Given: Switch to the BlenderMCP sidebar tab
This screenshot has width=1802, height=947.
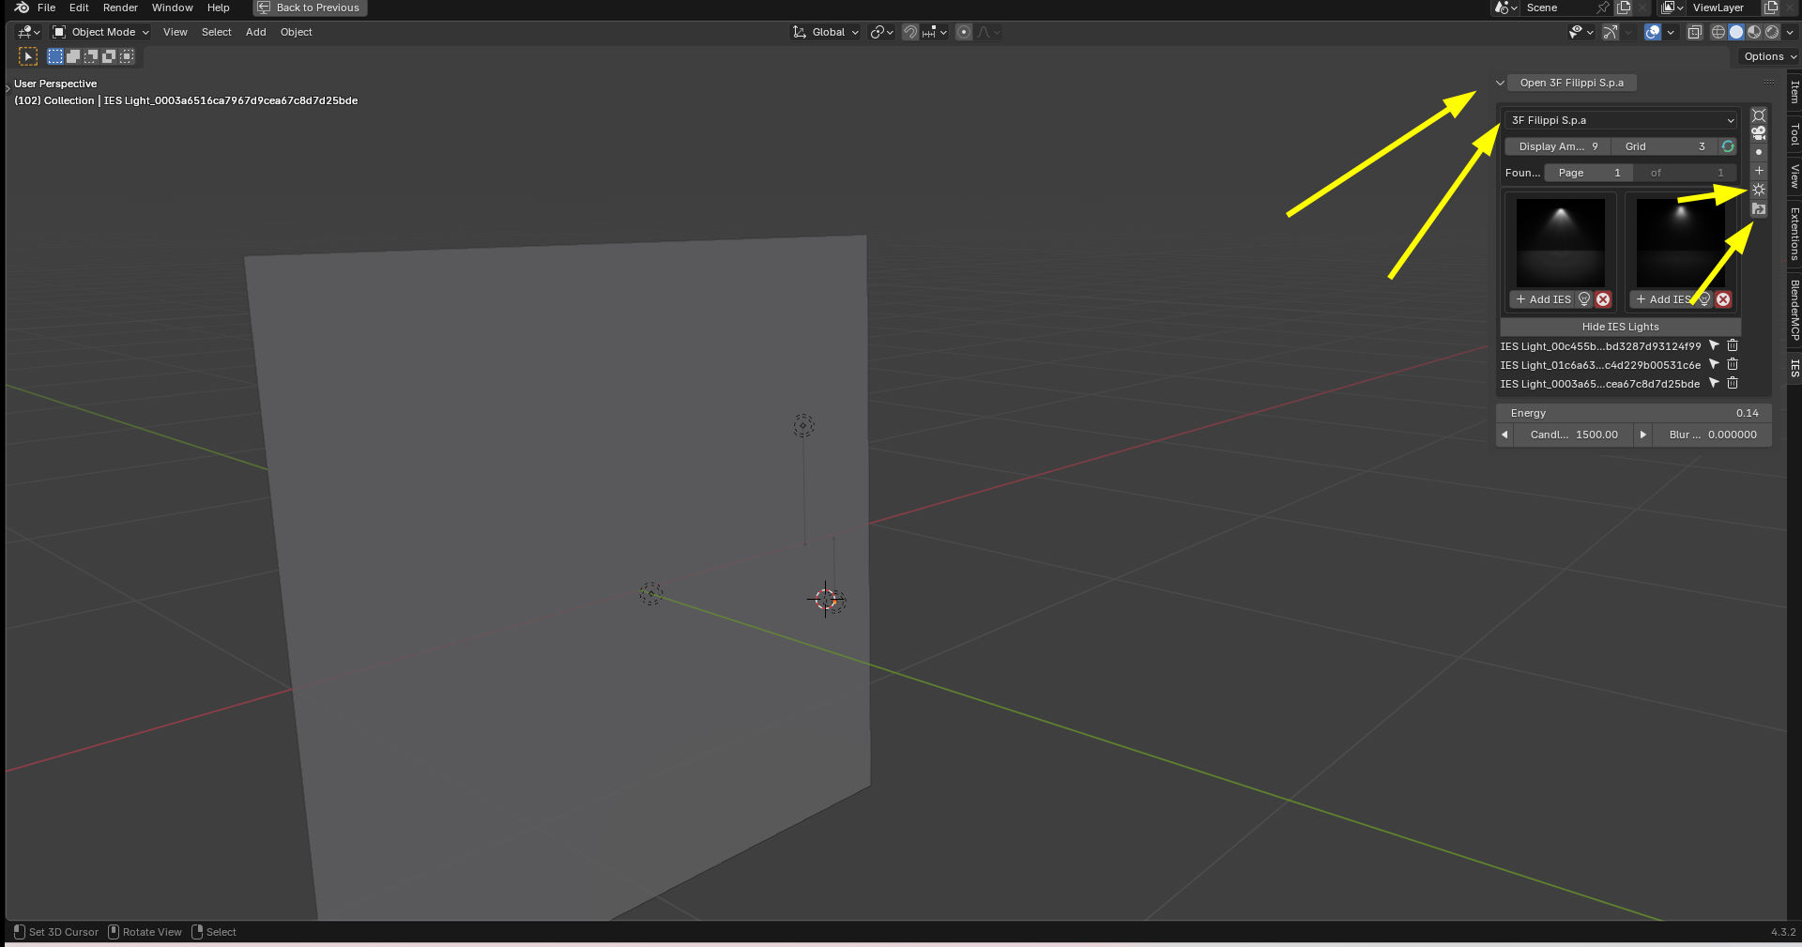Looking at the screenshot, I should click(x=1794, y=310).
